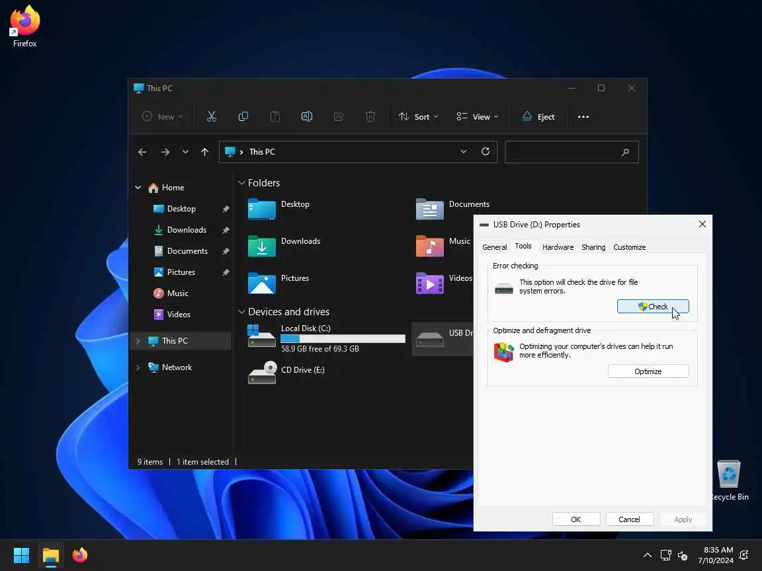
Task: Click the Share icon in toolbar
Action: pos(339,116)
